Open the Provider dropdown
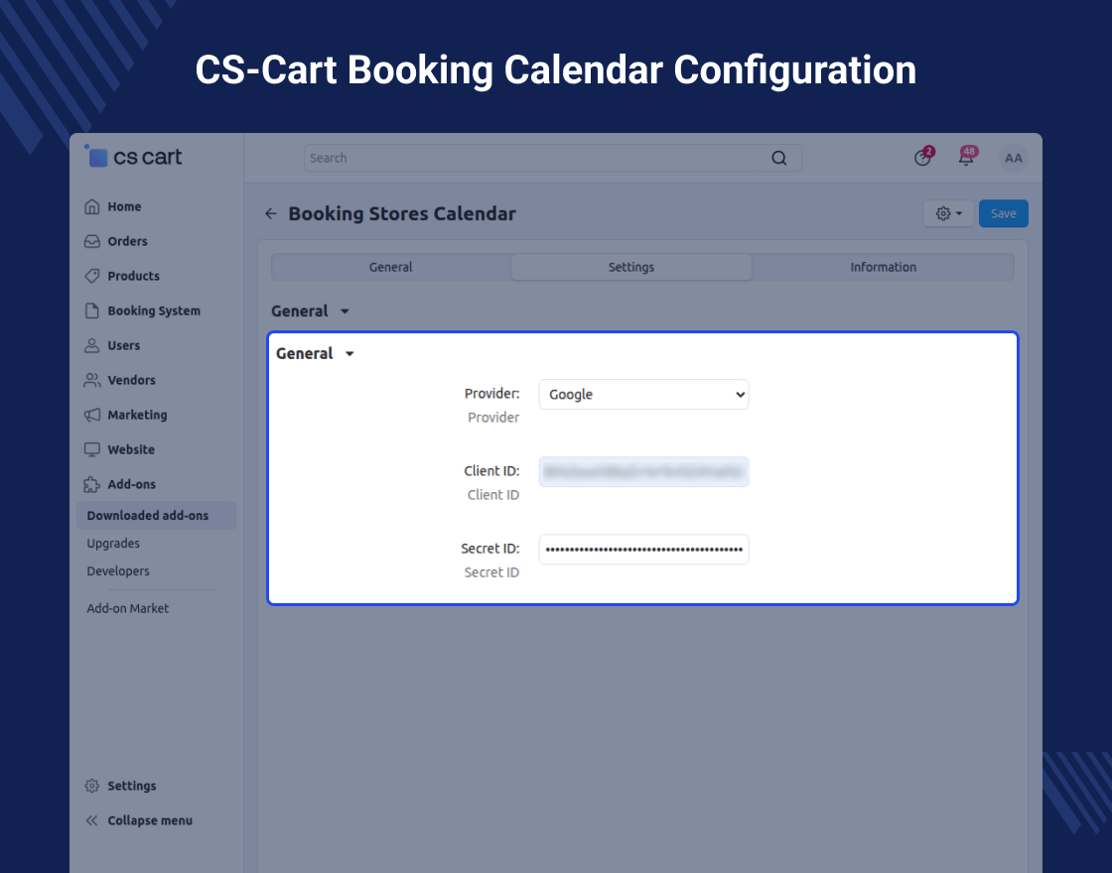Viewport: 1112px width, 873px height. click(643, 394)
